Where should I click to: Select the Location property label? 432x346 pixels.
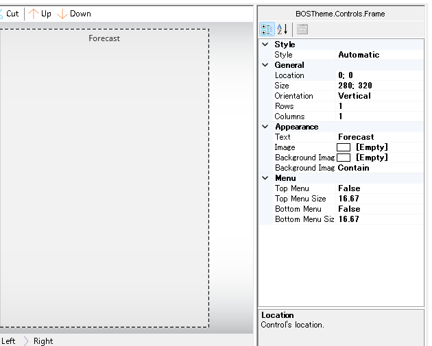(289, 75)
